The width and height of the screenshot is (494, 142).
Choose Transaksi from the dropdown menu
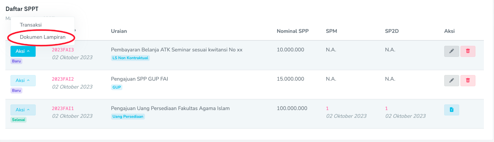coord(31,25)
